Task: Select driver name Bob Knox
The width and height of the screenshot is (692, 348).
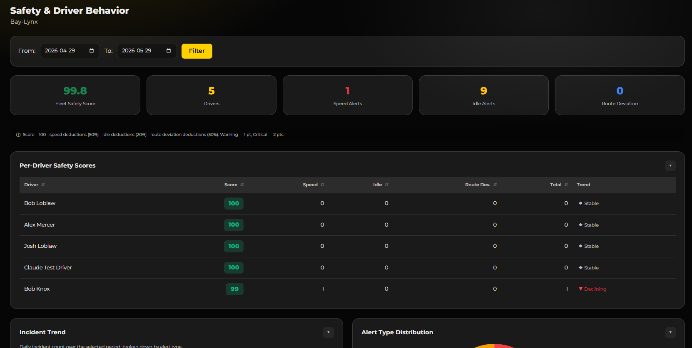Action: coord(37,289)
